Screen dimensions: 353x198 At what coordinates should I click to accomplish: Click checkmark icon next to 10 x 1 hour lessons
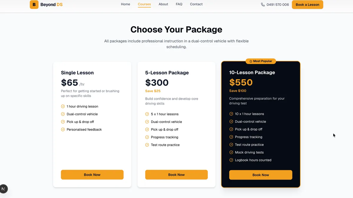pyautogui.click(x=231, y=114)
